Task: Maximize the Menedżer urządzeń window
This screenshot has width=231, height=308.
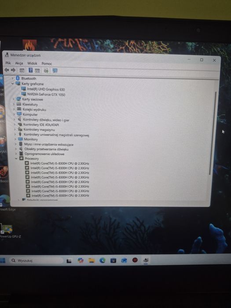Action: (x=202, y=60)
